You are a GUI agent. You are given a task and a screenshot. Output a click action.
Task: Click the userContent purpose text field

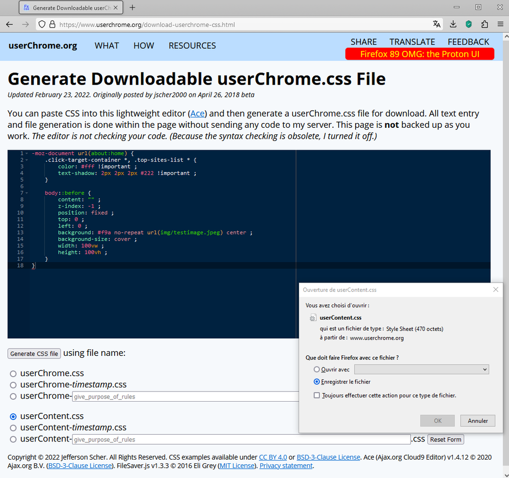coord(240,439)
